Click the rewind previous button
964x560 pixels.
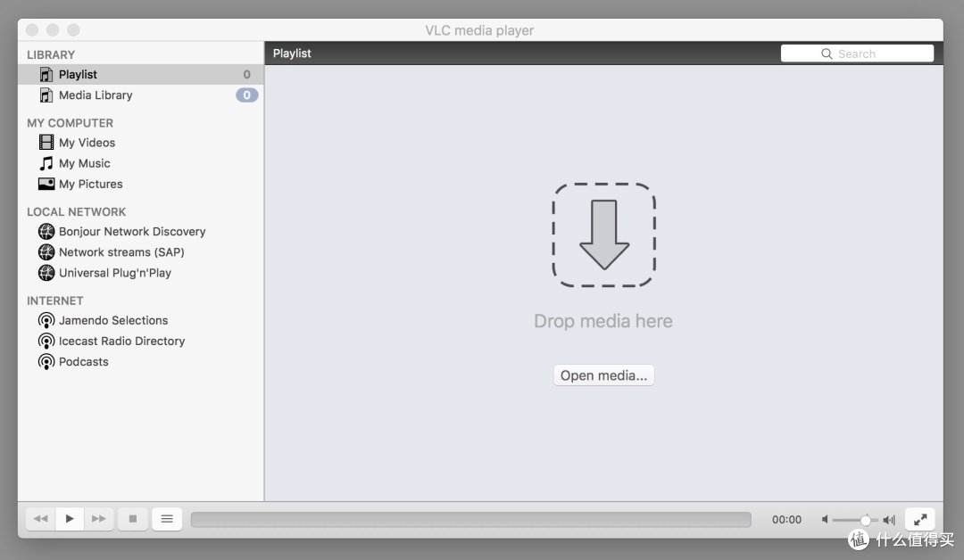coord(40,519)
